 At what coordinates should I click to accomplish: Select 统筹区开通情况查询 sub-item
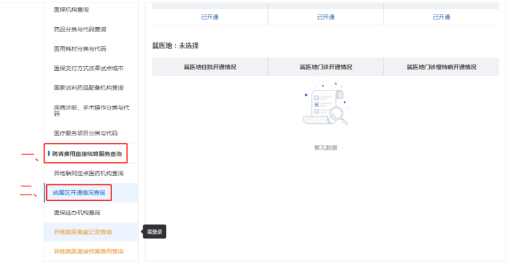coord(79,193)
